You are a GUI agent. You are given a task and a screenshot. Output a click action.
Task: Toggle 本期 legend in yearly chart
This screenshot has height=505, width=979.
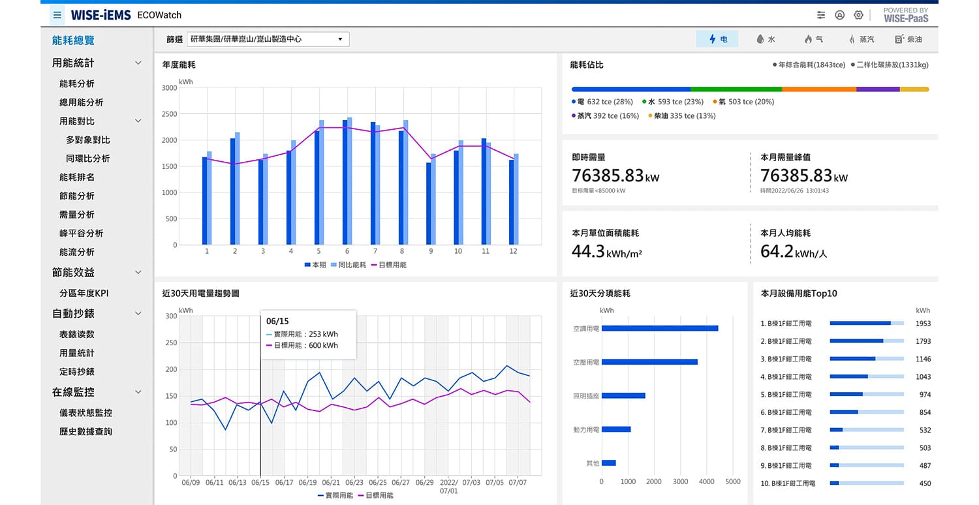click(x=315, y=265)
